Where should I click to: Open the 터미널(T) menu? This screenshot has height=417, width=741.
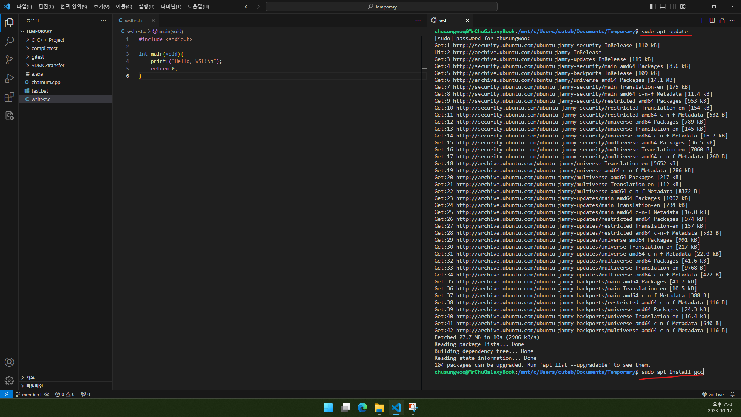point(171,7)
